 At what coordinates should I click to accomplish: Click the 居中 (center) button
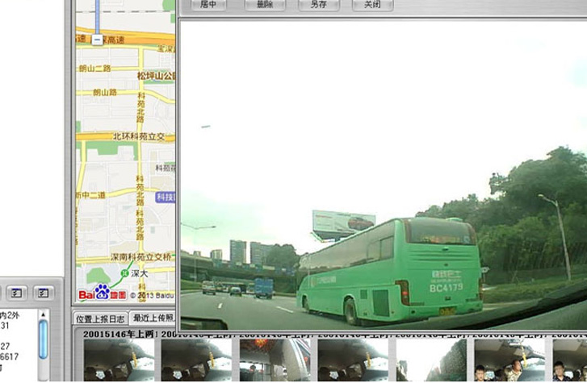208,4
